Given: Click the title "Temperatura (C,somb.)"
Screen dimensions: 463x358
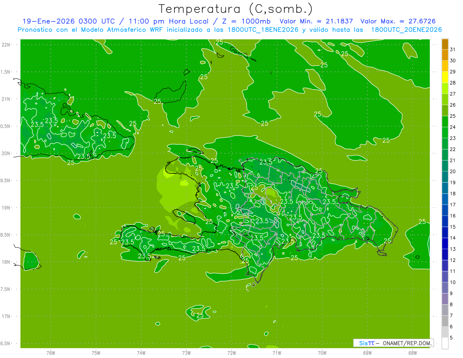Looking at the screenshot, I should [x=235, y=9].
